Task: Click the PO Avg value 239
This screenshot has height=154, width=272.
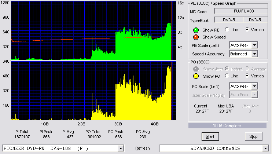Action: pyautogui.click(x=143, y=137)
